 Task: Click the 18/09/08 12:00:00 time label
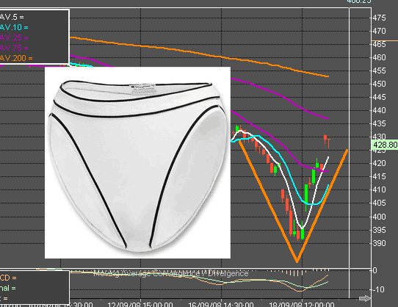click(x=302, y=305)
